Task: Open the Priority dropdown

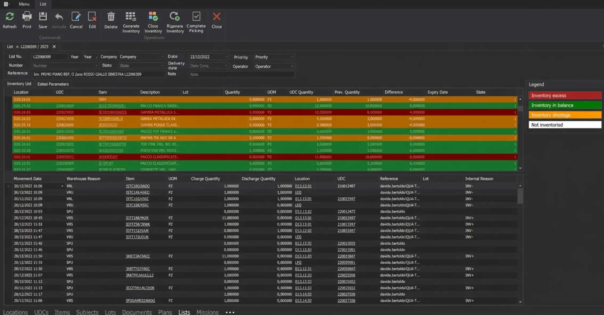Action: 291,57
